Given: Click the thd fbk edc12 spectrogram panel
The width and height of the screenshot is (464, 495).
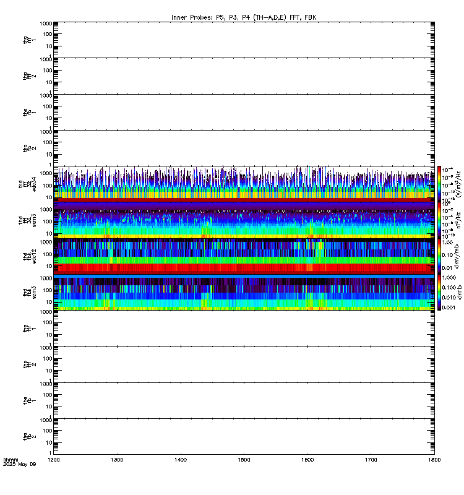Looking at the screenshot, I should point(244,256).
